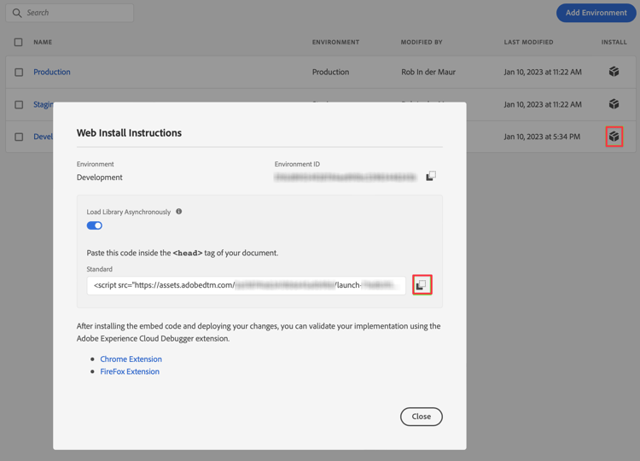Image resolution: width=640 pixels, height=461 pixels.
Task: Copy the Standard embed script code
Action: [x=422, y=285]
